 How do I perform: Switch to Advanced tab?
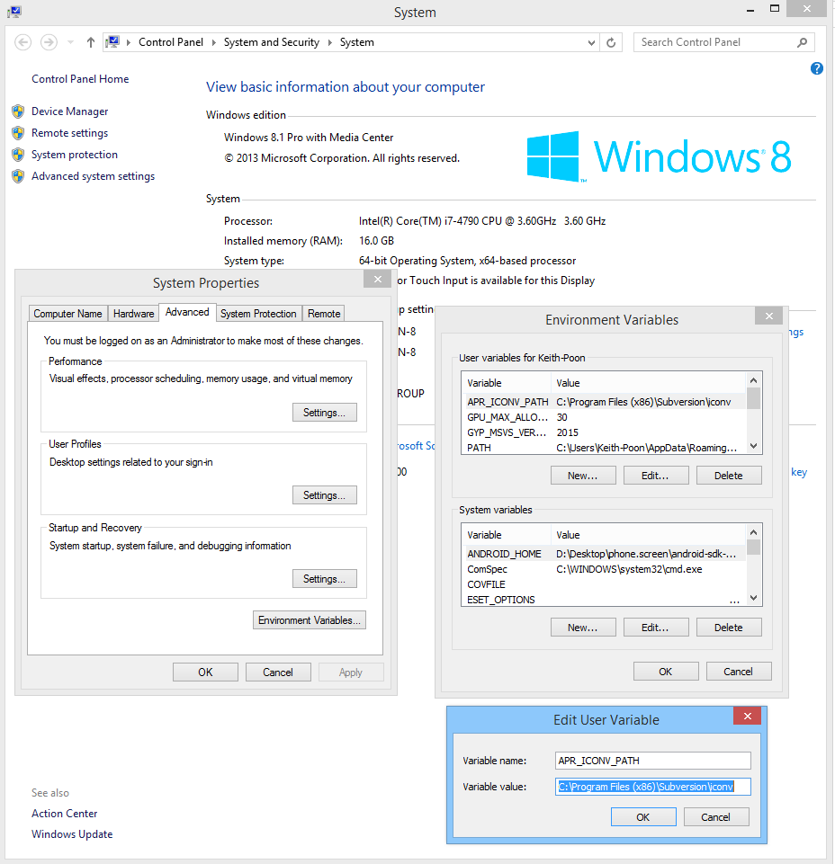[x=187, y=312]
